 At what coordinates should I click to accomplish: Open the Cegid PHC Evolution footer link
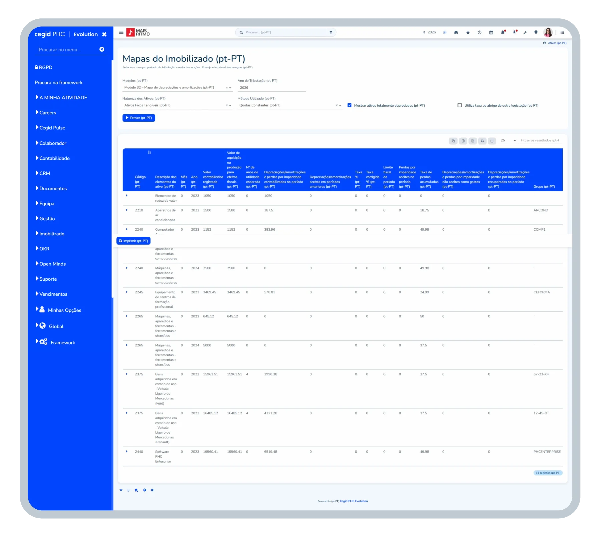click(354, 501)
